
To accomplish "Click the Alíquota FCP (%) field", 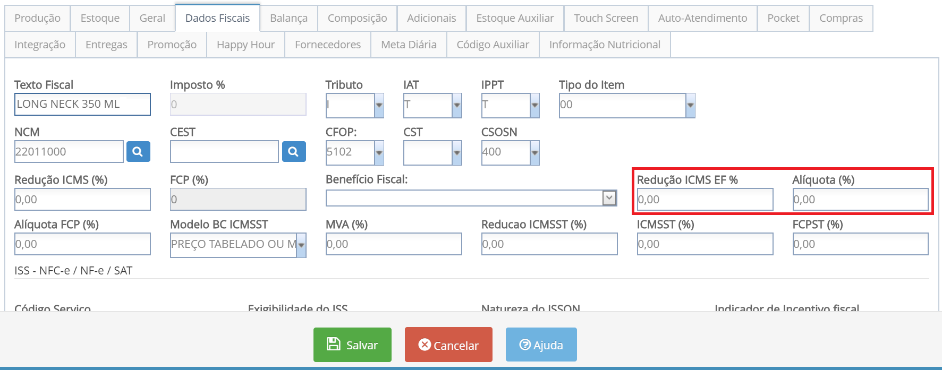I will [x=82, y=244].
